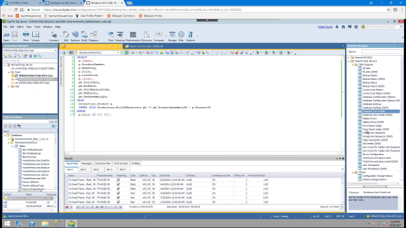Toggle MakeFlag checkbox in third result row

tap(119, 189)
